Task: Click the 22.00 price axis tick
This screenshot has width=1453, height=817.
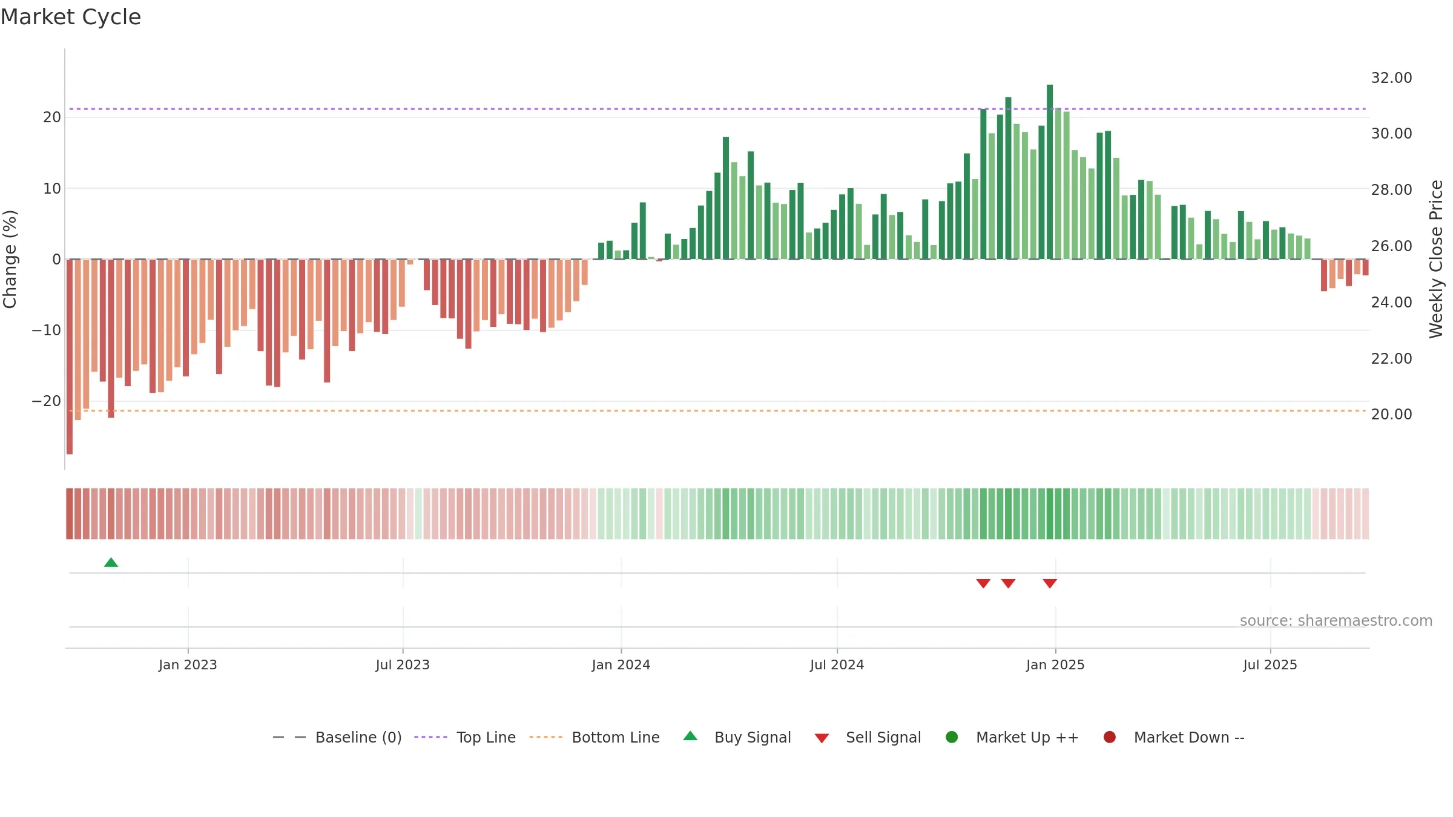Action: point(1391,358)
